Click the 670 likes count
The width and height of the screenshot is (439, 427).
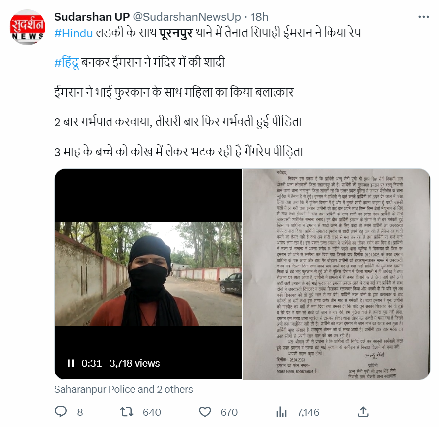(x=229, y=412)
